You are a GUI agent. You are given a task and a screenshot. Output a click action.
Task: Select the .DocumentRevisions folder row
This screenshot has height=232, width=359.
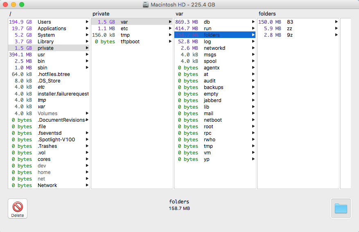[49, 120]
